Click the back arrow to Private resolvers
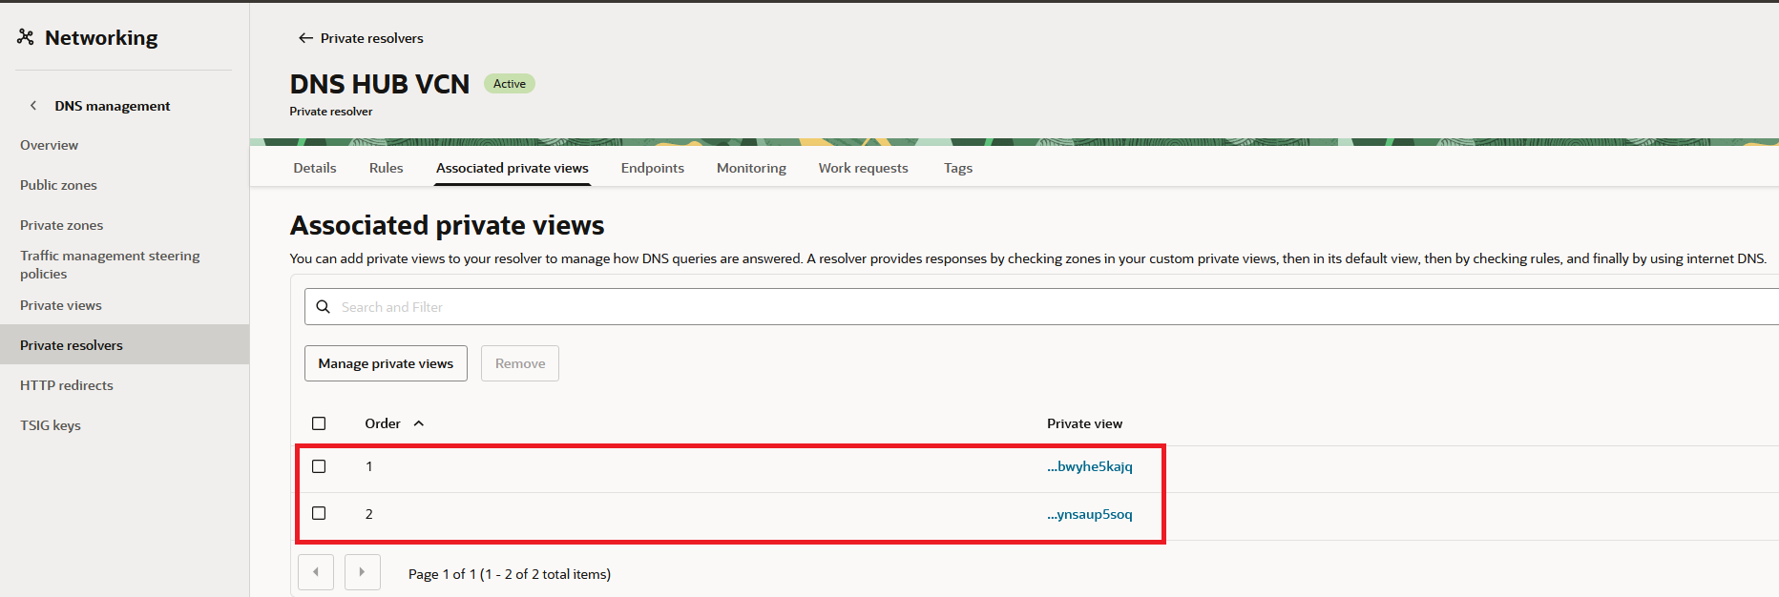 [305, 38]
